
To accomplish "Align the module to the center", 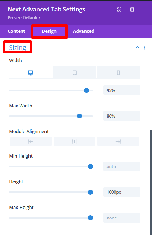I will click(74, 141).
